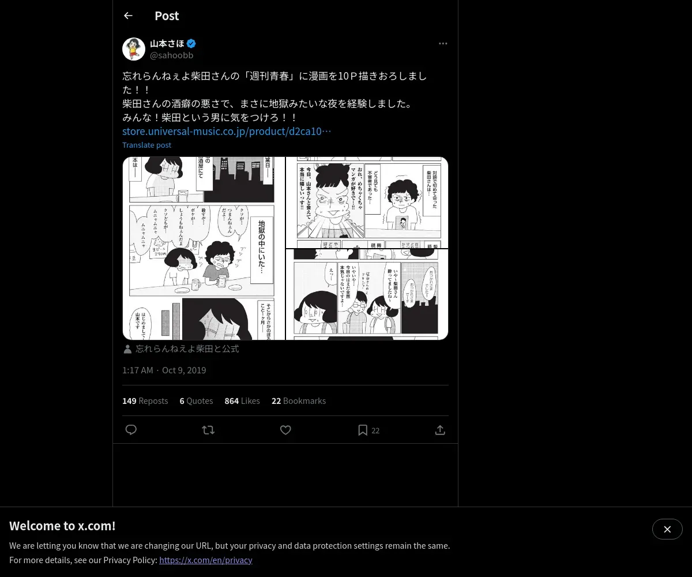Viewport: 692px width, 577px height.
Task: Dismiss the Welcome to x.com banner
Action: click(x=667, y=529)
